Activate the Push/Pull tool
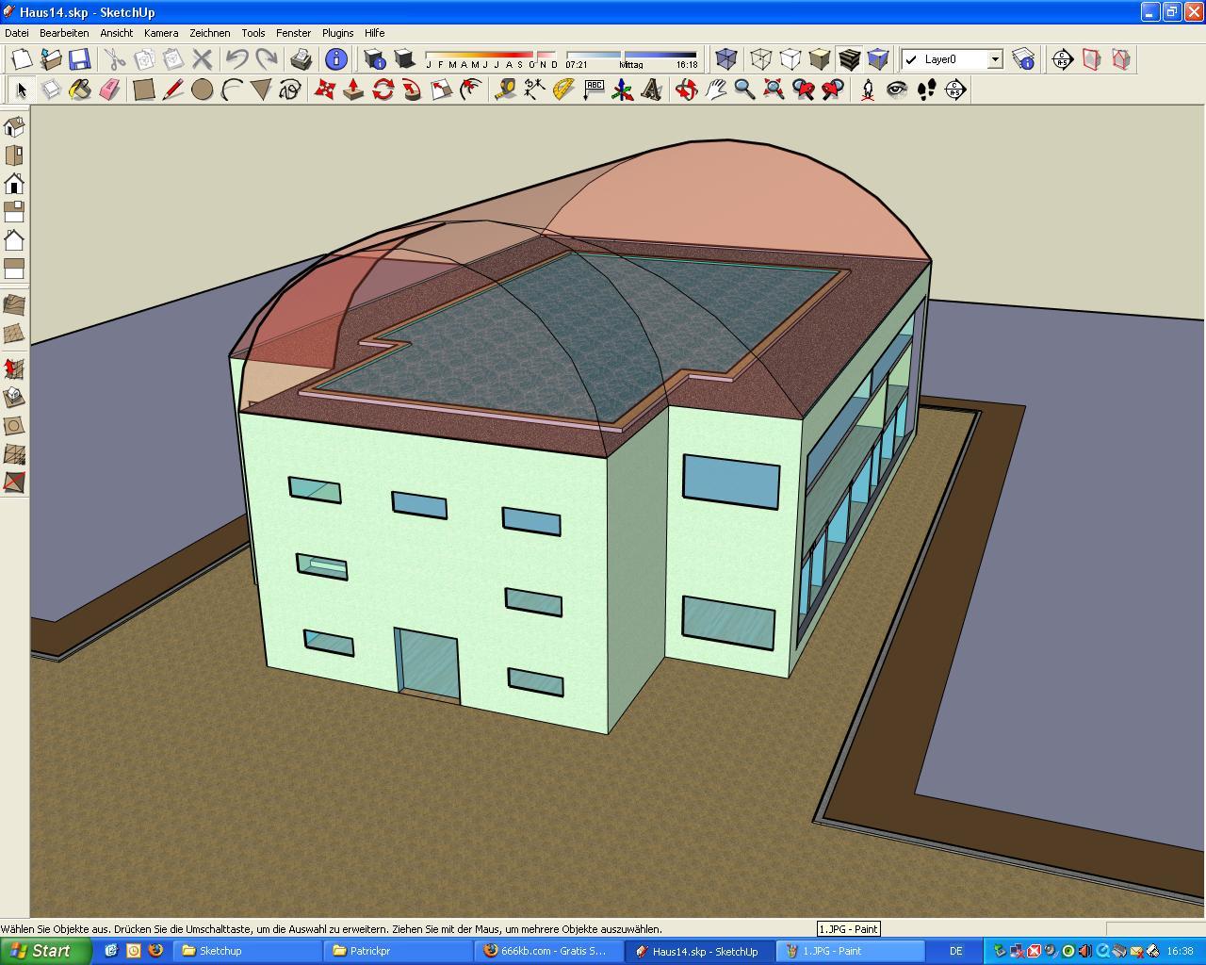This screenshot has height=965, width=1206. tap(354, 90)
